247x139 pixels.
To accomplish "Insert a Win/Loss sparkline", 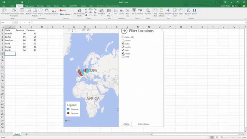I will [x=127, y=12].
